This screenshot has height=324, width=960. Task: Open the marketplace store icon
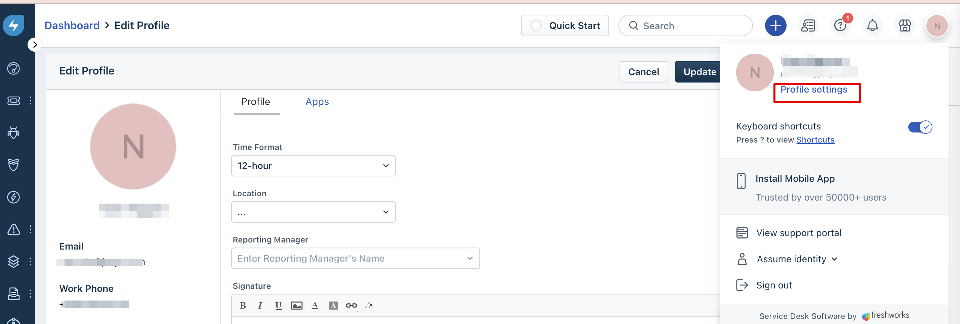coord(904,26)
